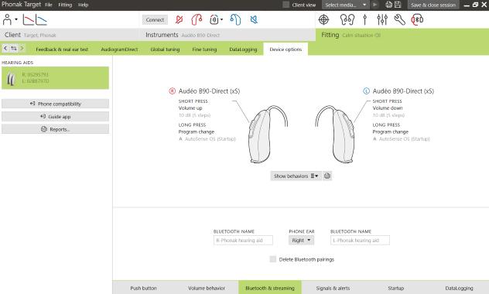Viewport: 489px width, 294px height.
Task: Switch to AudiogramDirect tab
Action: pyautogui.click(x=119, y=50)
